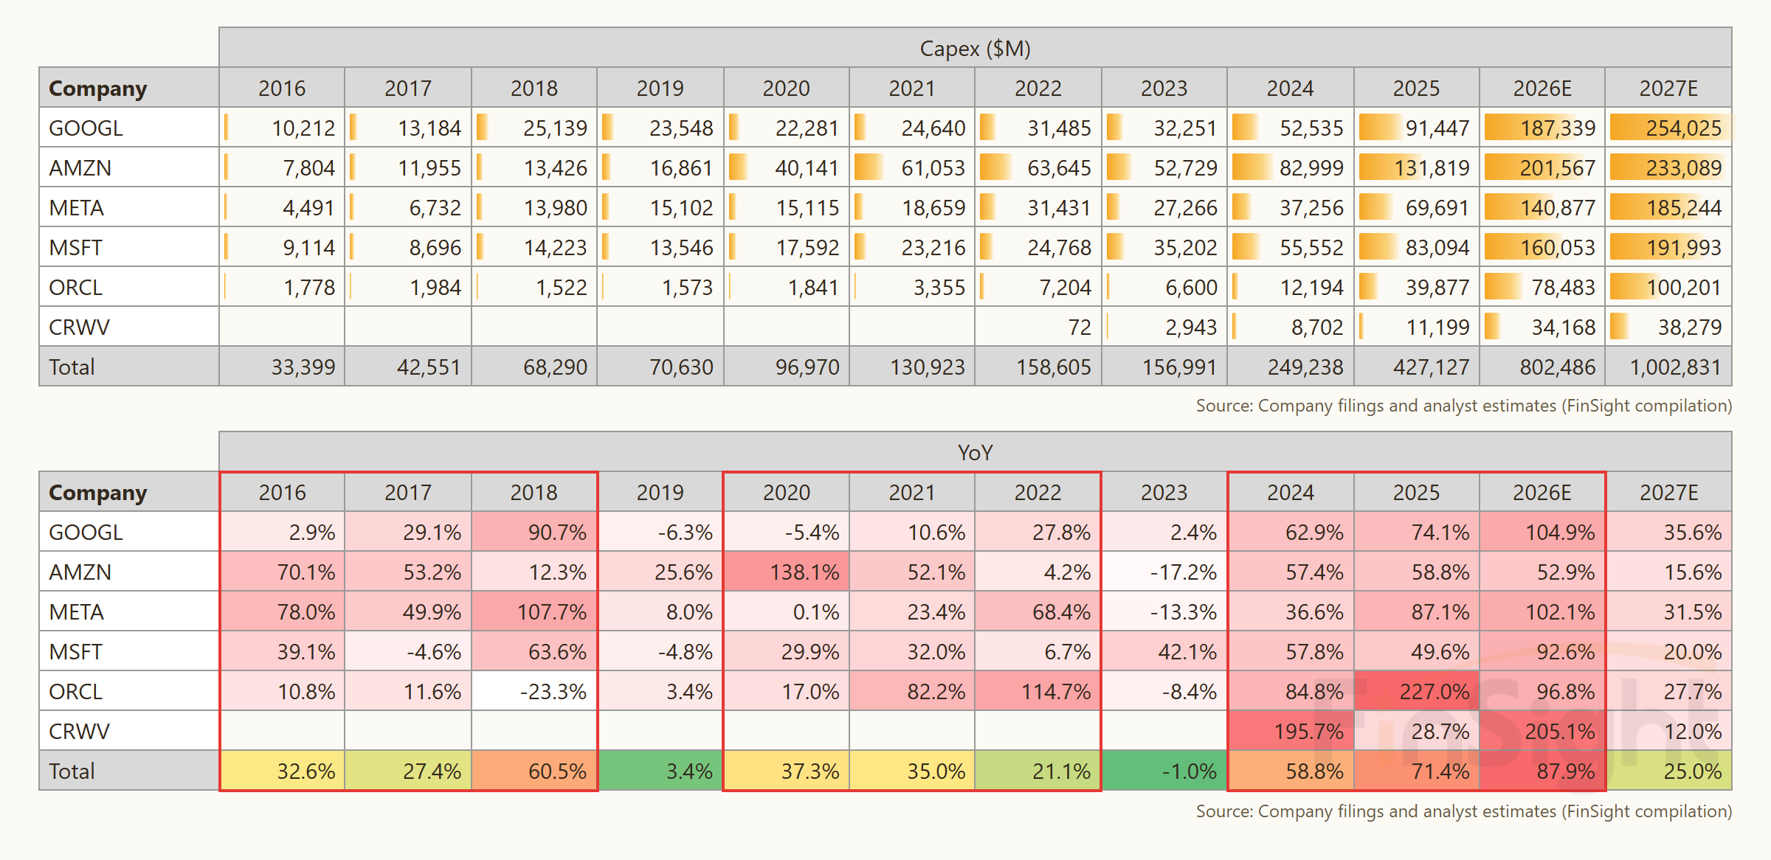
Task: Click MSFT 2027E YoY value 20.0%
Action: click(x=1693, y=651)
